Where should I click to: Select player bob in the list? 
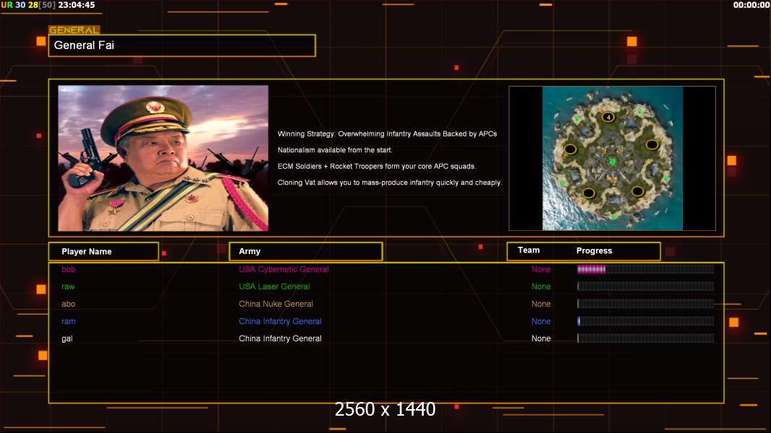68,269
